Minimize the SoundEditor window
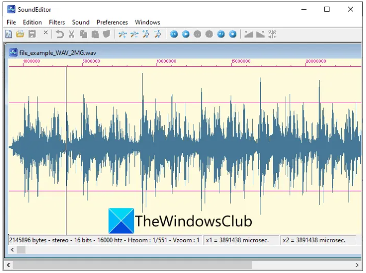Image resolution: width=366 pixels, height=273 pixels. coord(304,9)
